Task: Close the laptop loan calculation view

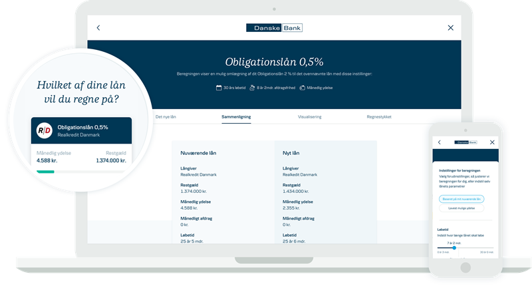Action: 450,28
